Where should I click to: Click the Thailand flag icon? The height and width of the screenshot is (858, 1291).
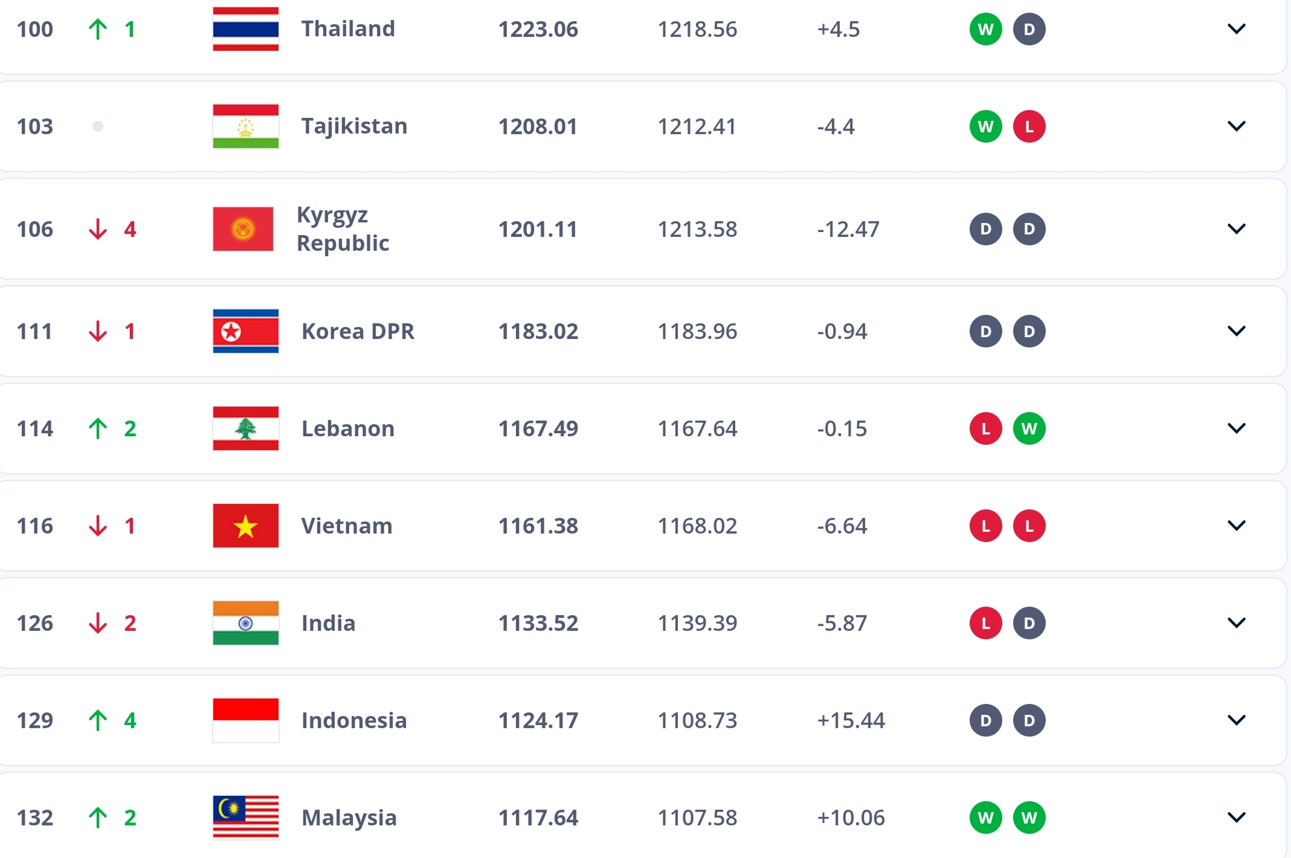pyautogui.click(x=246, y=29)
